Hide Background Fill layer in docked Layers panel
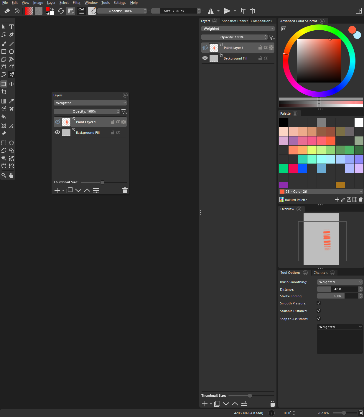The height and width of the screenshot is (417, 364). point(205,58)
